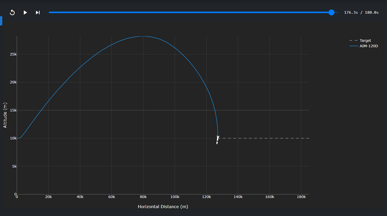Click the 180k tick label on x-axis

pos(301,197)
